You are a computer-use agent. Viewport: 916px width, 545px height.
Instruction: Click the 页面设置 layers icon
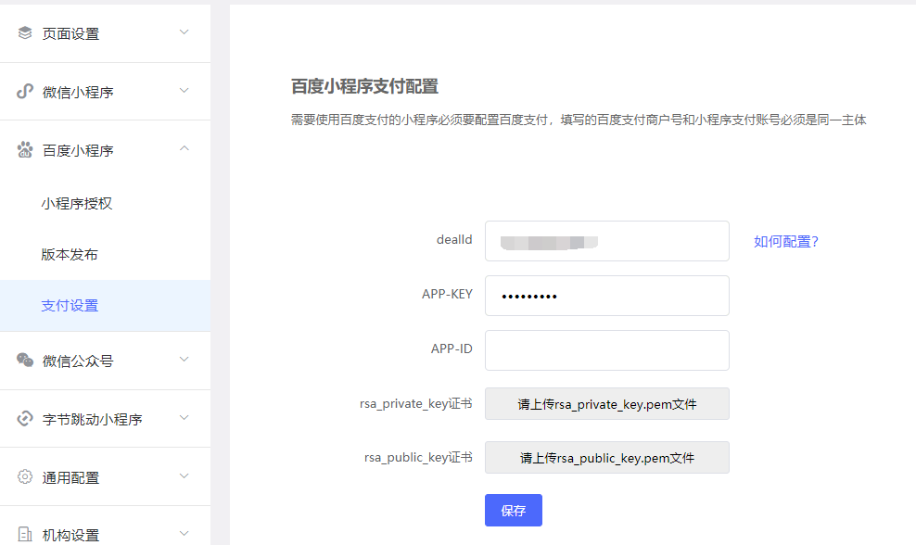(24, 32)
